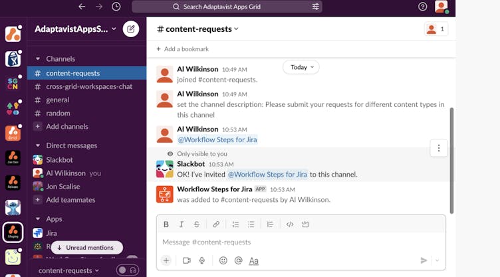500x277 pixels.
Task: Switch to the orange Grid workspace icon
Action: click(13, 133)
